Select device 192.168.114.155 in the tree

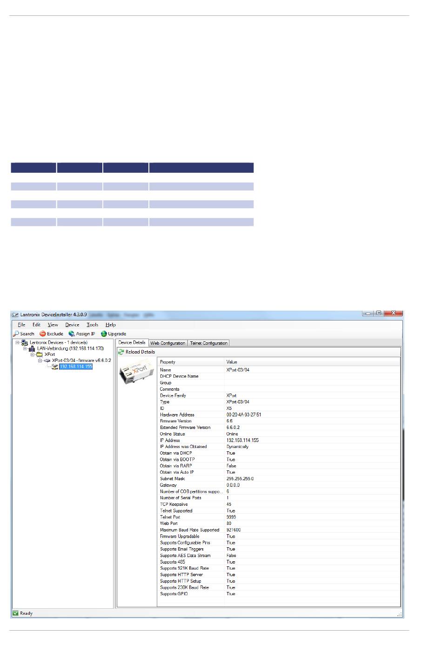click(76, 367)
